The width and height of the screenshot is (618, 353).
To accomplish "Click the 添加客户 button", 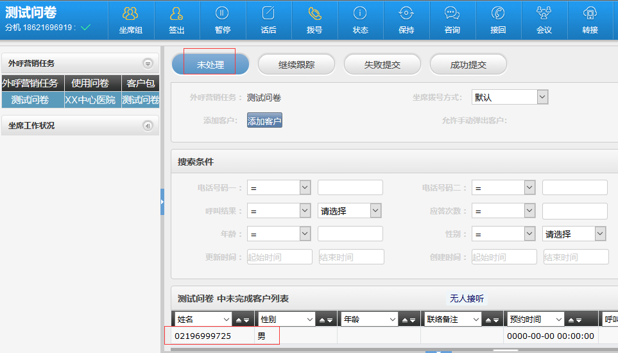I will click(x=264, y=121).
